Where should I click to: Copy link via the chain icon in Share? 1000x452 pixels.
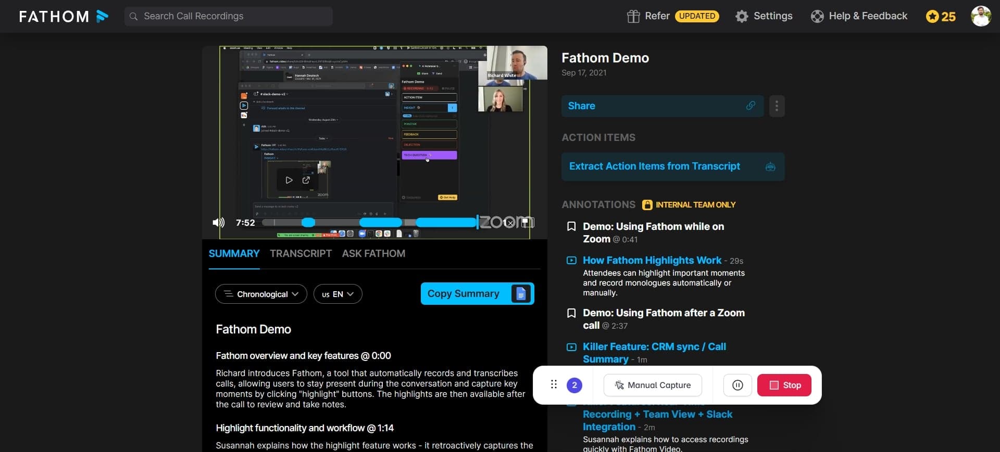coord(751,106)
